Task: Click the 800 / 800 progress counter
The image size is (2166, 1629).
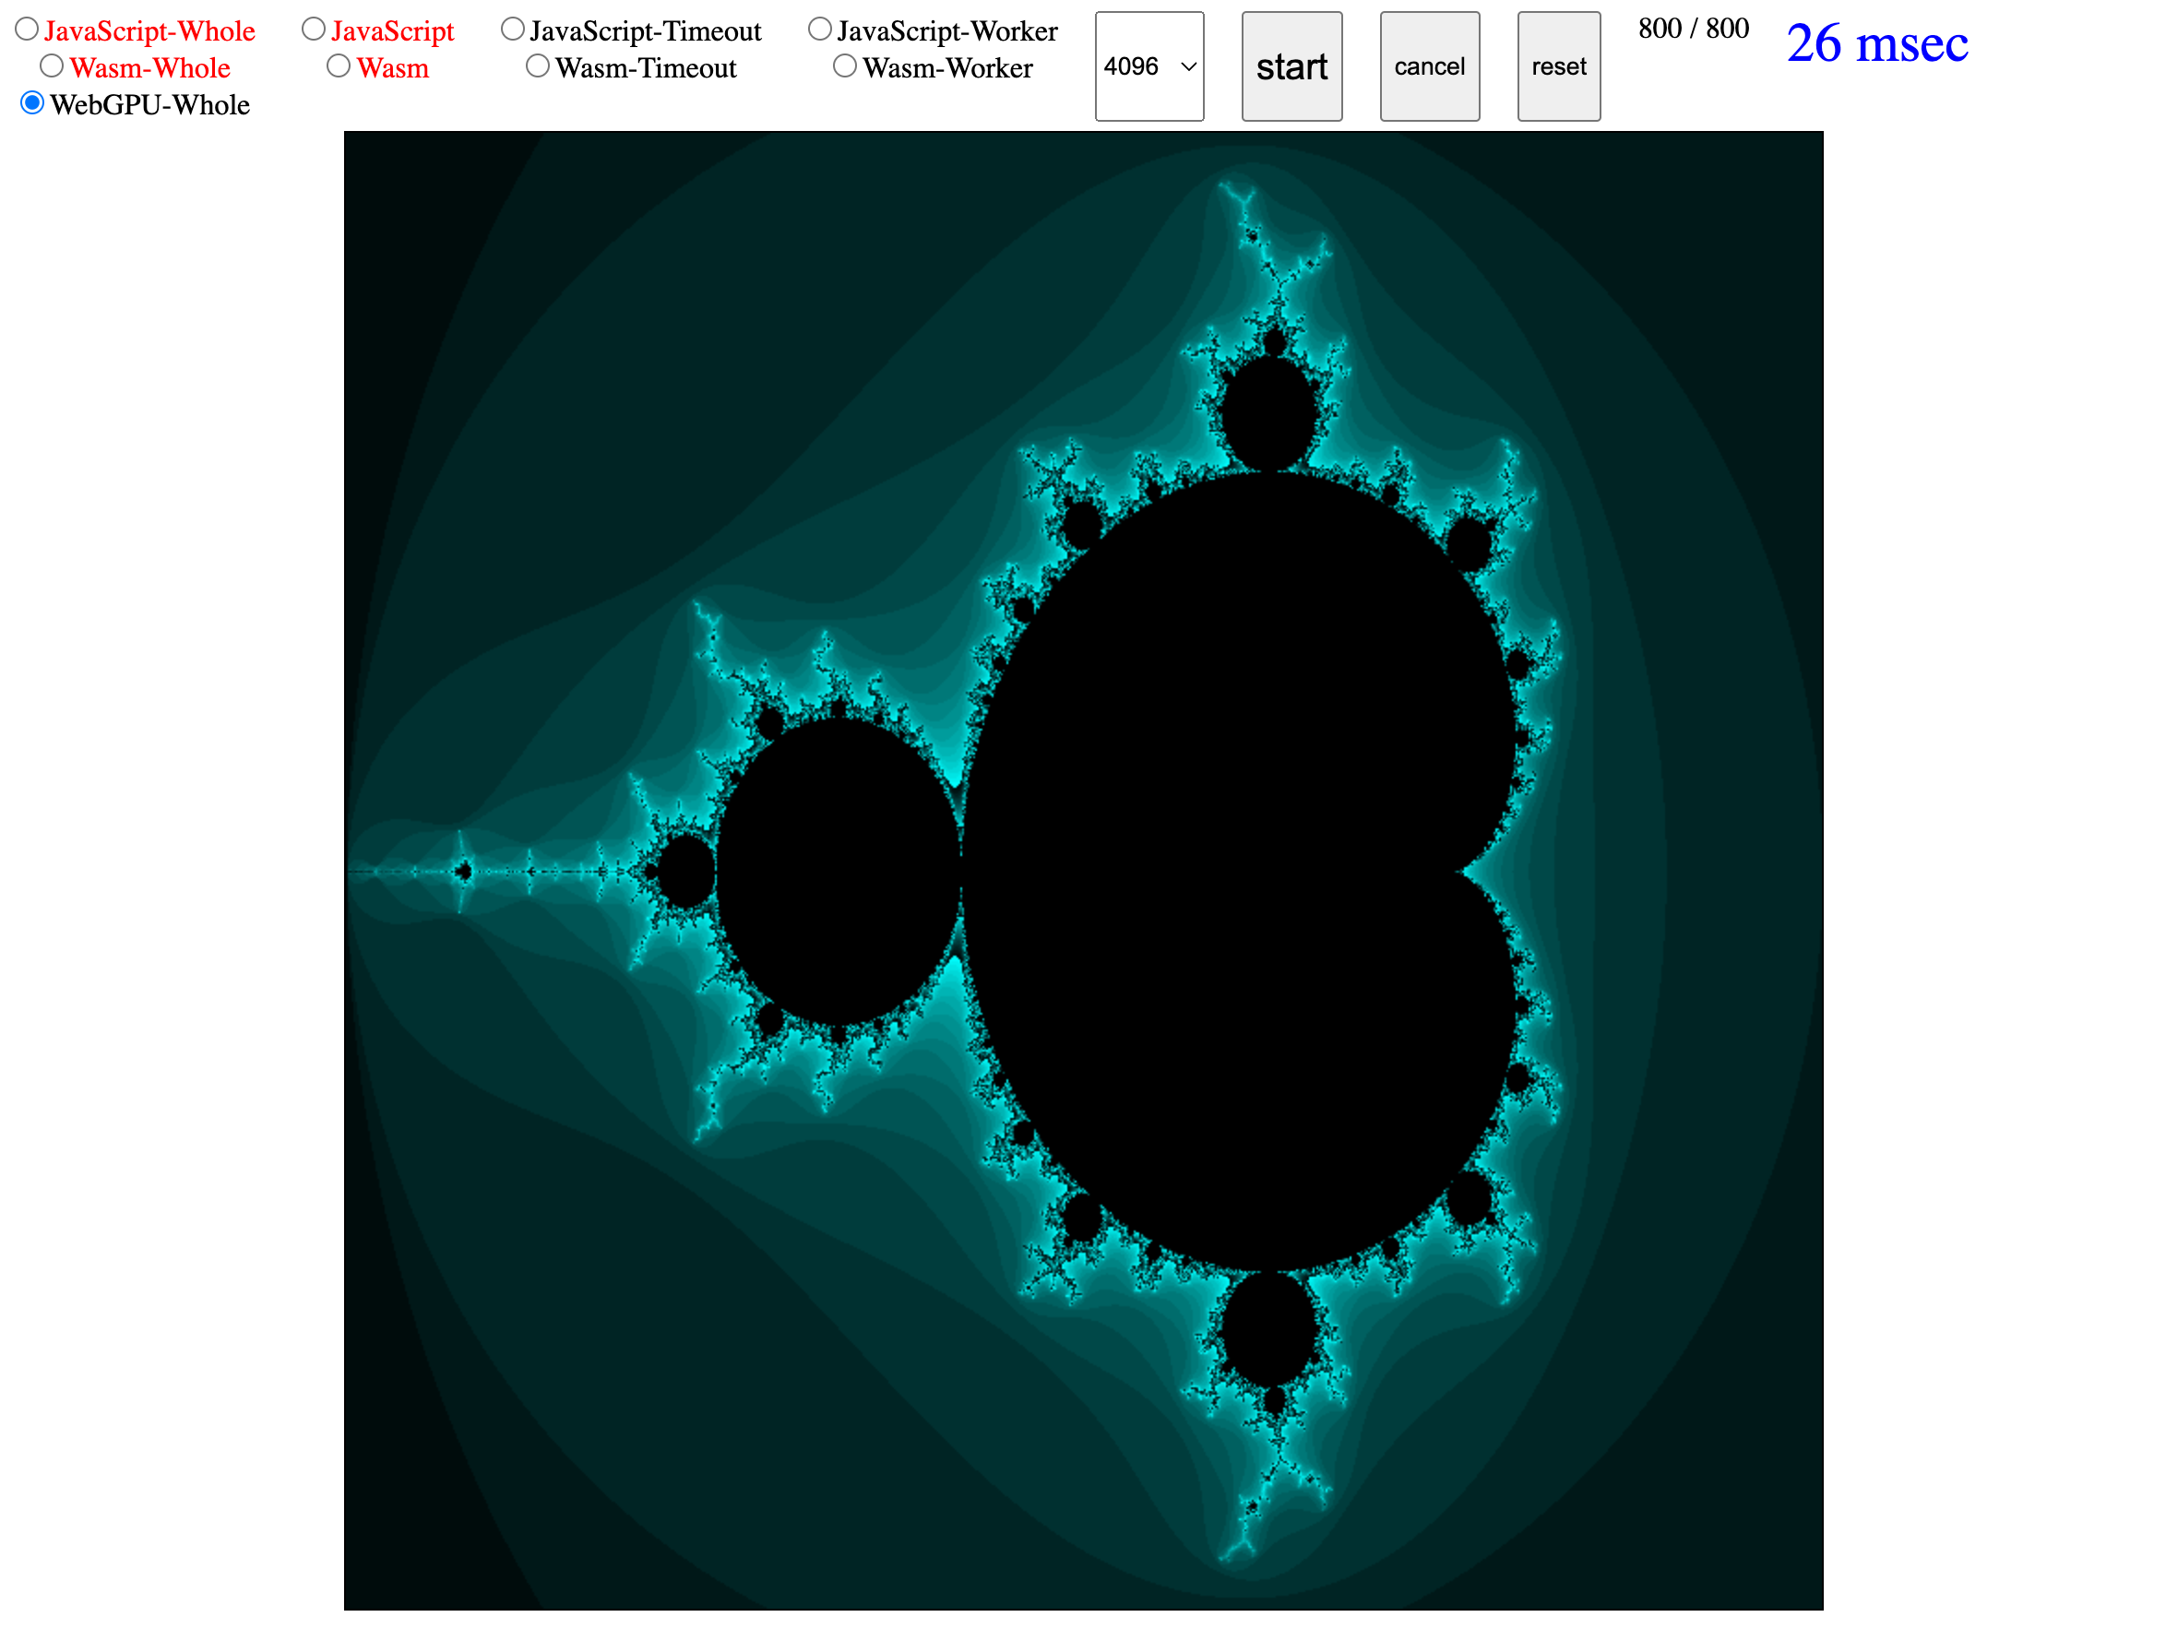Action: tap(1693, 29)
